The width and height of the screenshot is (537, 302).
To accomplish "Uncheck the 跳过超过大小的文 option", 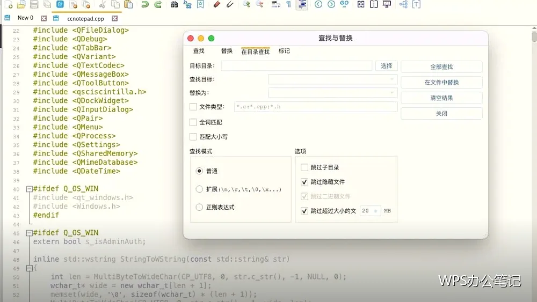I will 304,211.
